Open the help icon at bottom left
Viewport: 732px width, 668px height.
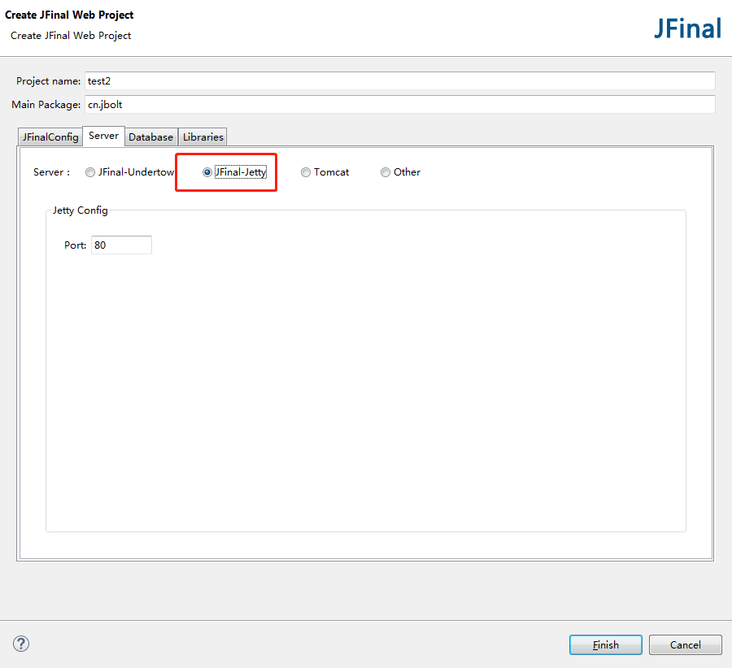click(21, 644)
